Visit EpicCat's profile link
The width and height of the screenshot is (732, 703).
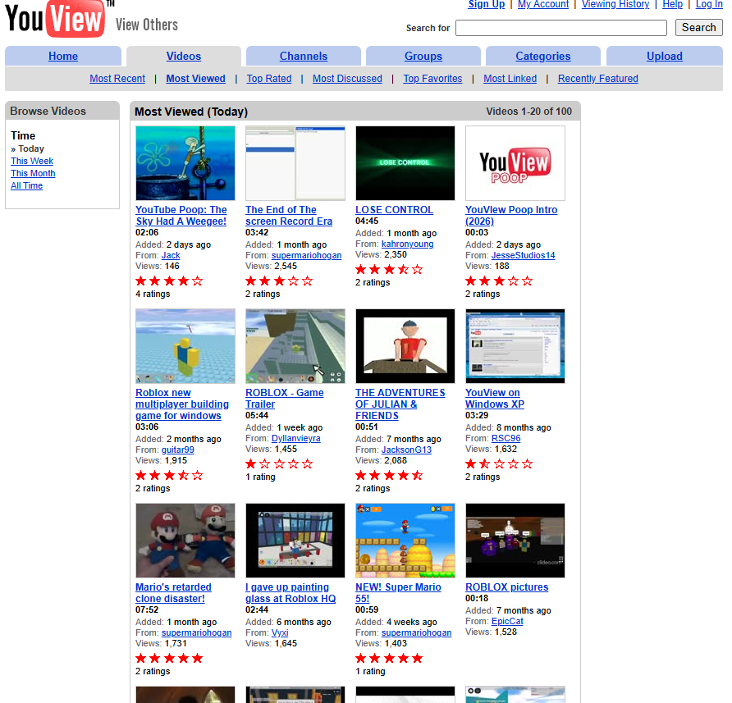tap(507, 621)
